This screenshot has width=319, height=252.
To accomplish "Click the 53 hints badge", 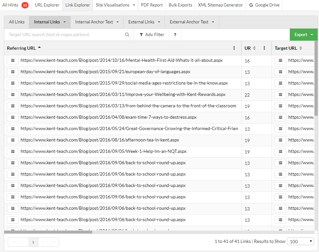I will (x=25, y=5).
